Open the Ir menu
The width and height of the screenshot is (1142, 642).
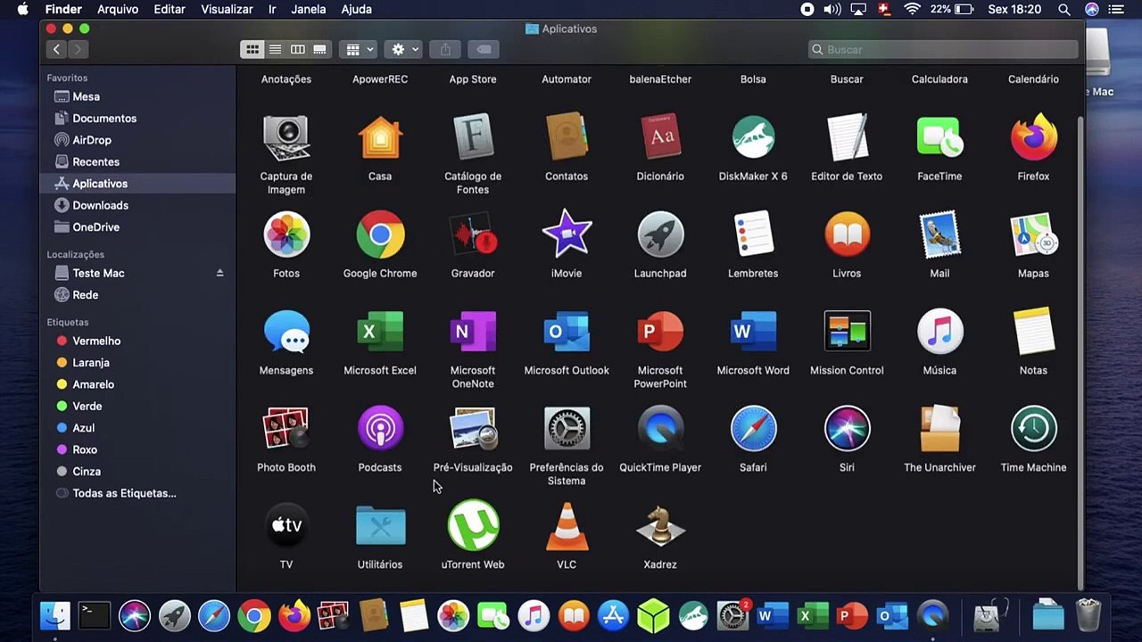[x=272, y=9]
